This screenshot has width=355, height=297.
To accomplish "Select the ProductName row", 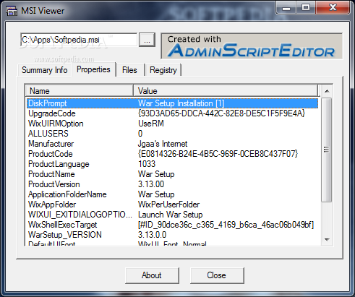I will [x=172, y=174].
